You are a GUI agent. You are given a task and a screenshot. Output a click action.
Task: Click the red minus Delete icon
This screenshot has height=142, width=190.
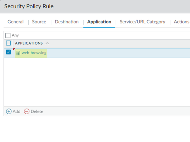27,111
